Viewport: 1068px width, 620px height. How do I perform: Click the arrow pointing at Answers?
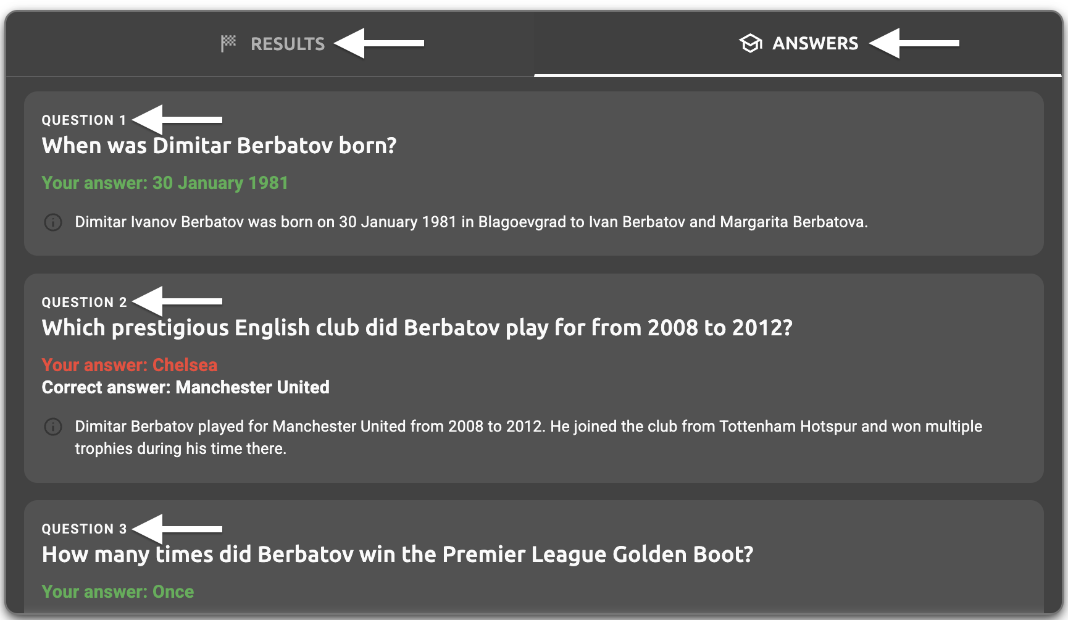914,43
